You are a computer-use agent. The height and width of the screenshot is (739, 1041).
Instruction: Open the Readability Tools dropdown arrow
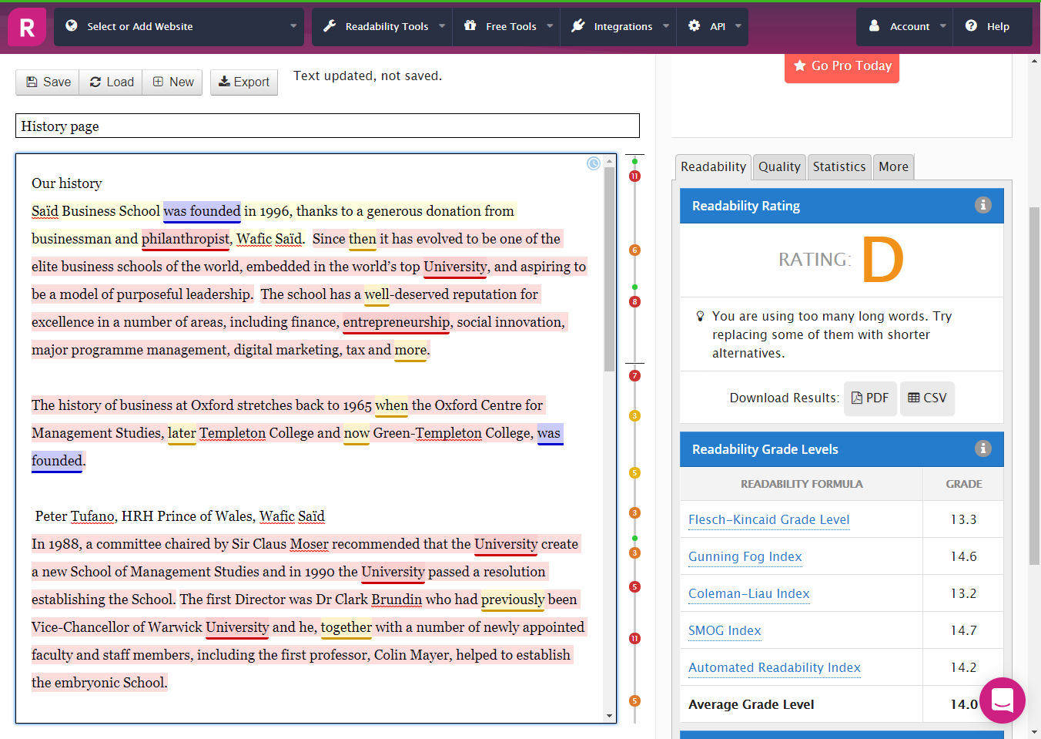[x=442, y=26]
